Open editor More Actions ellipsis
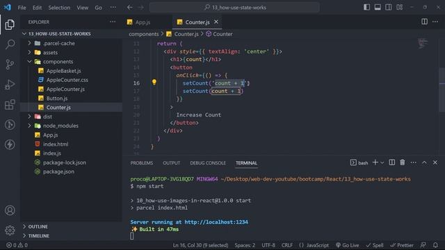The height and width of the screenshot is (250, 445). tap(435, 22)
